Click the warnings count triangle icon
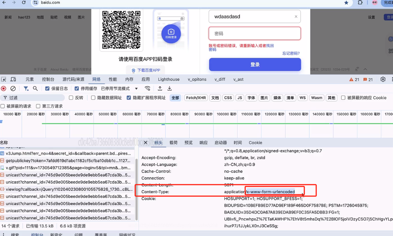 (352, 79)
